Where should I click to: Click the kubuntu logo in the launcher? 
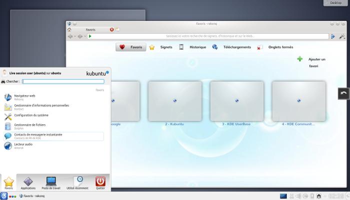tap(97, 73)
